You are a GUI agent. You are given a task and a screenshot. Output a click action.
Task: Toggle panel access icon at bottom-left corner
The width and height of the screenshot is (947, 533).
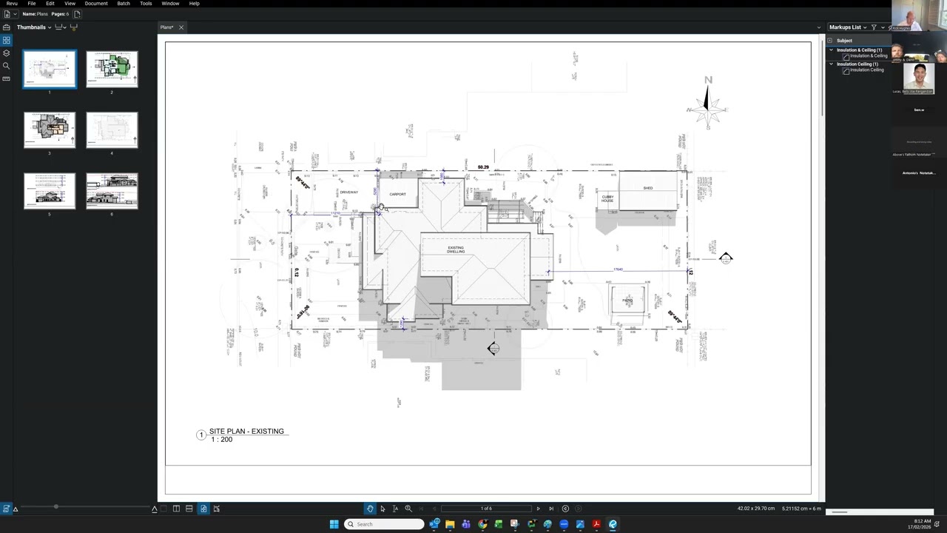click(x=6, y=509)
